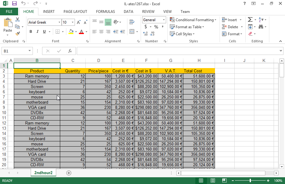This screenshot has width=285, height=184.
Task: Click the Format Painter brush icon
Action: click(x=18, y=33)
